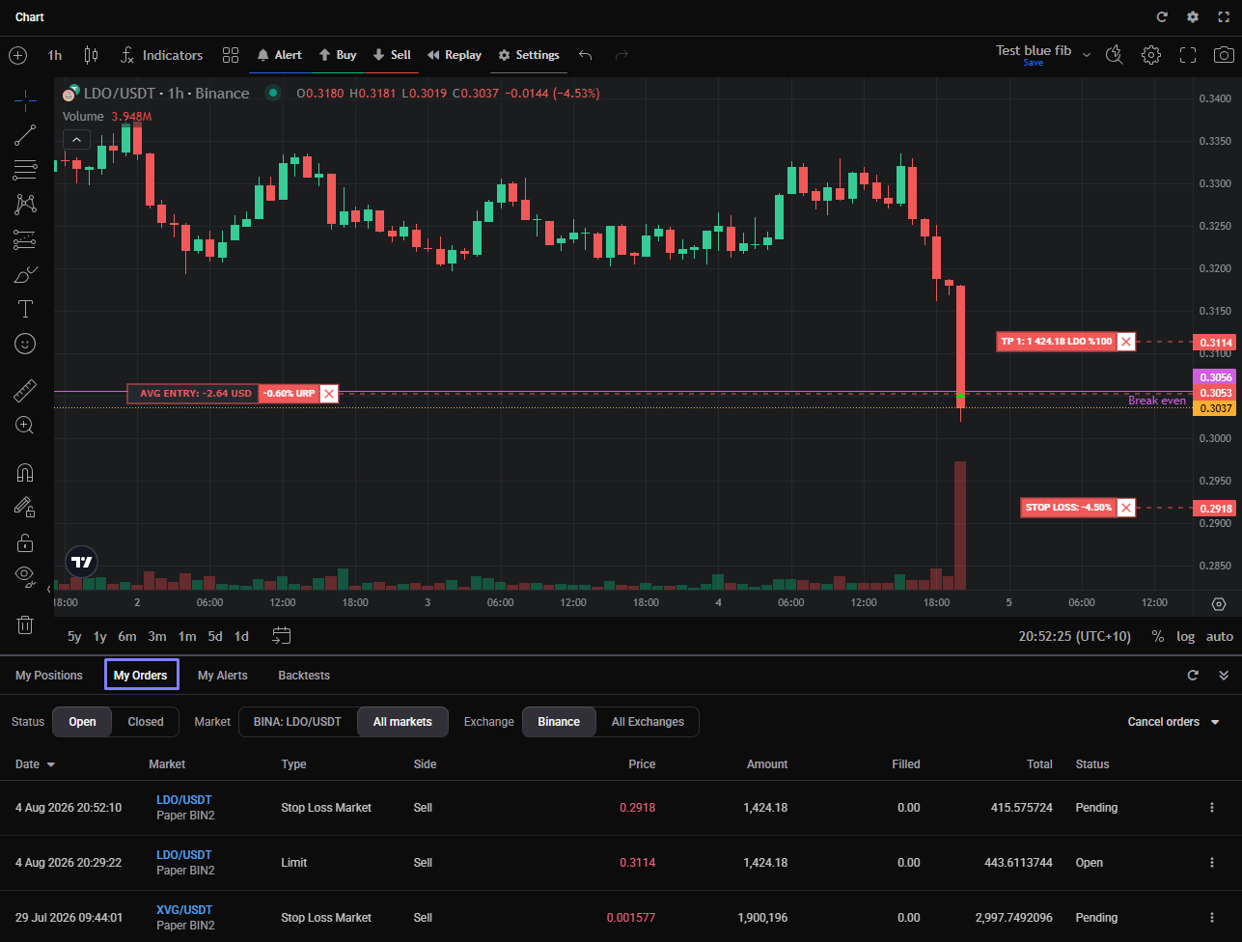Click the add symbol plus icon
The width and height of the screenshot is (1242, 942).
point(17,55)
